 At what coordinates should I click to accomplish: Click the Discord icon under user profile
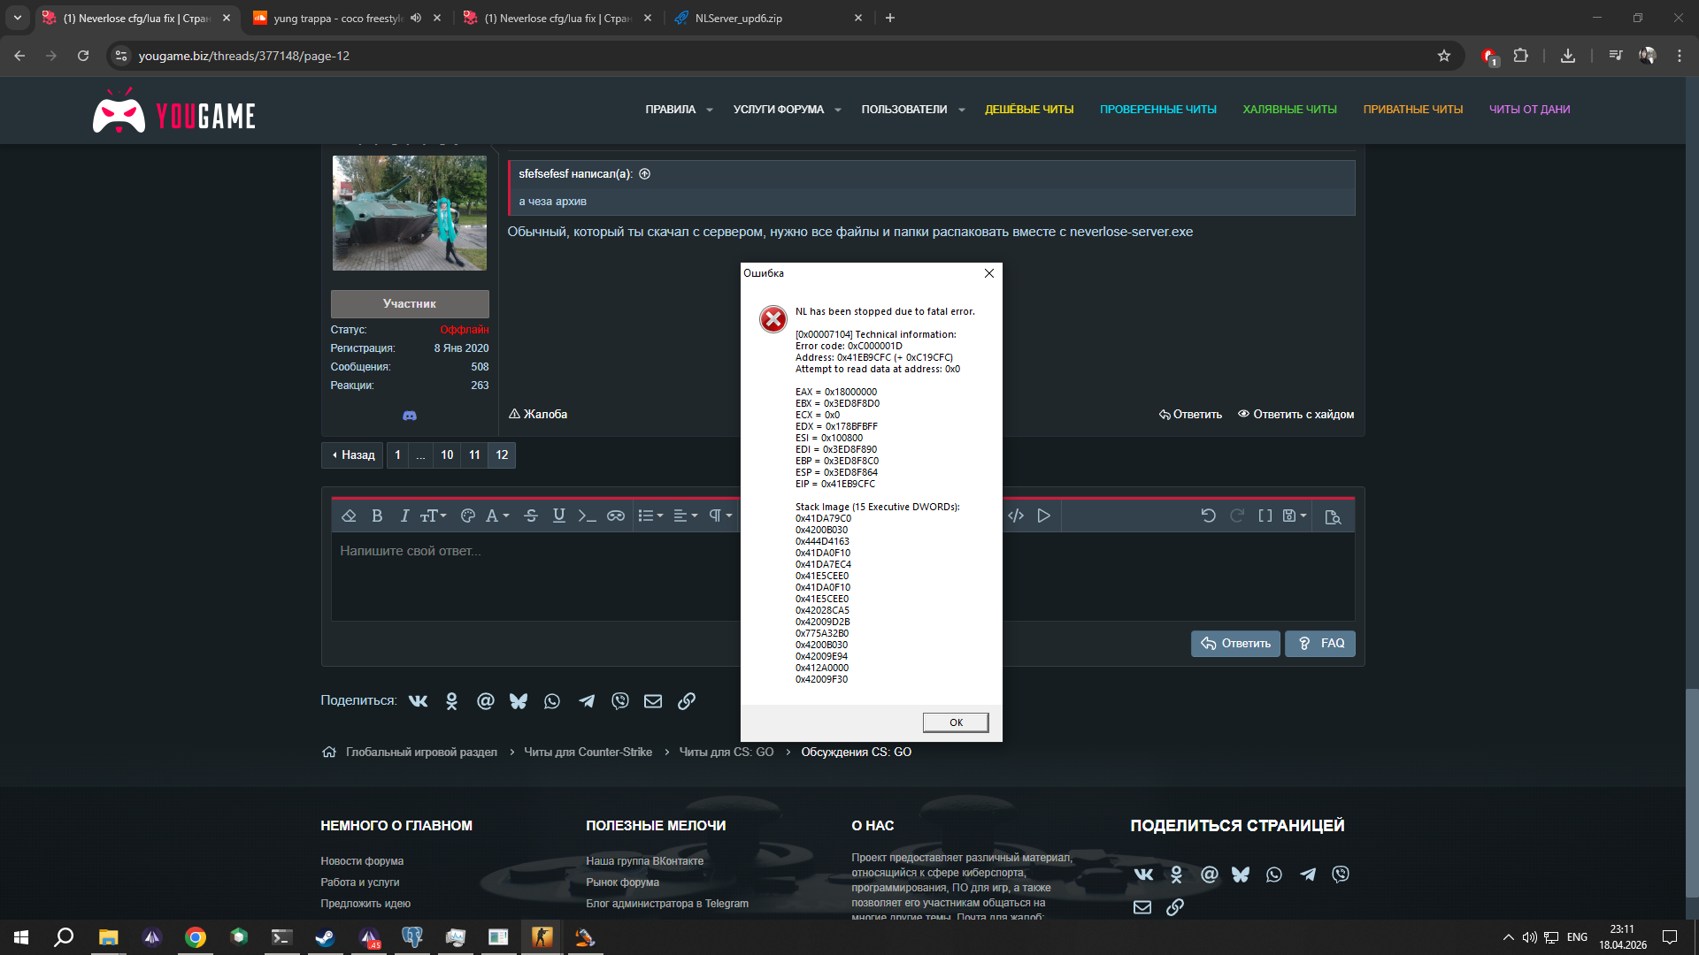pyautogui.click(x=410, y=416)
